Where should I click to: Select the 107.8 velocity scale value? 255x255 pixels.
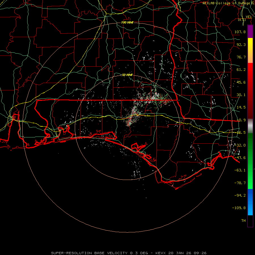(240, 32)
